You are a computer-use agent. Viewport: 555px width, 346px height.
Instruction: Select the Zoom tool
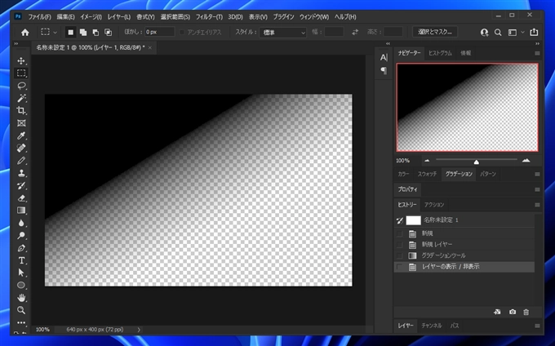click(21, 310)
